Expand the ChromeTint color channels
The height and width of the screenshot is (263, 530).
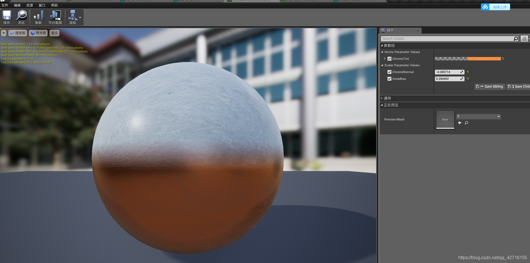[x=385, y=59]
